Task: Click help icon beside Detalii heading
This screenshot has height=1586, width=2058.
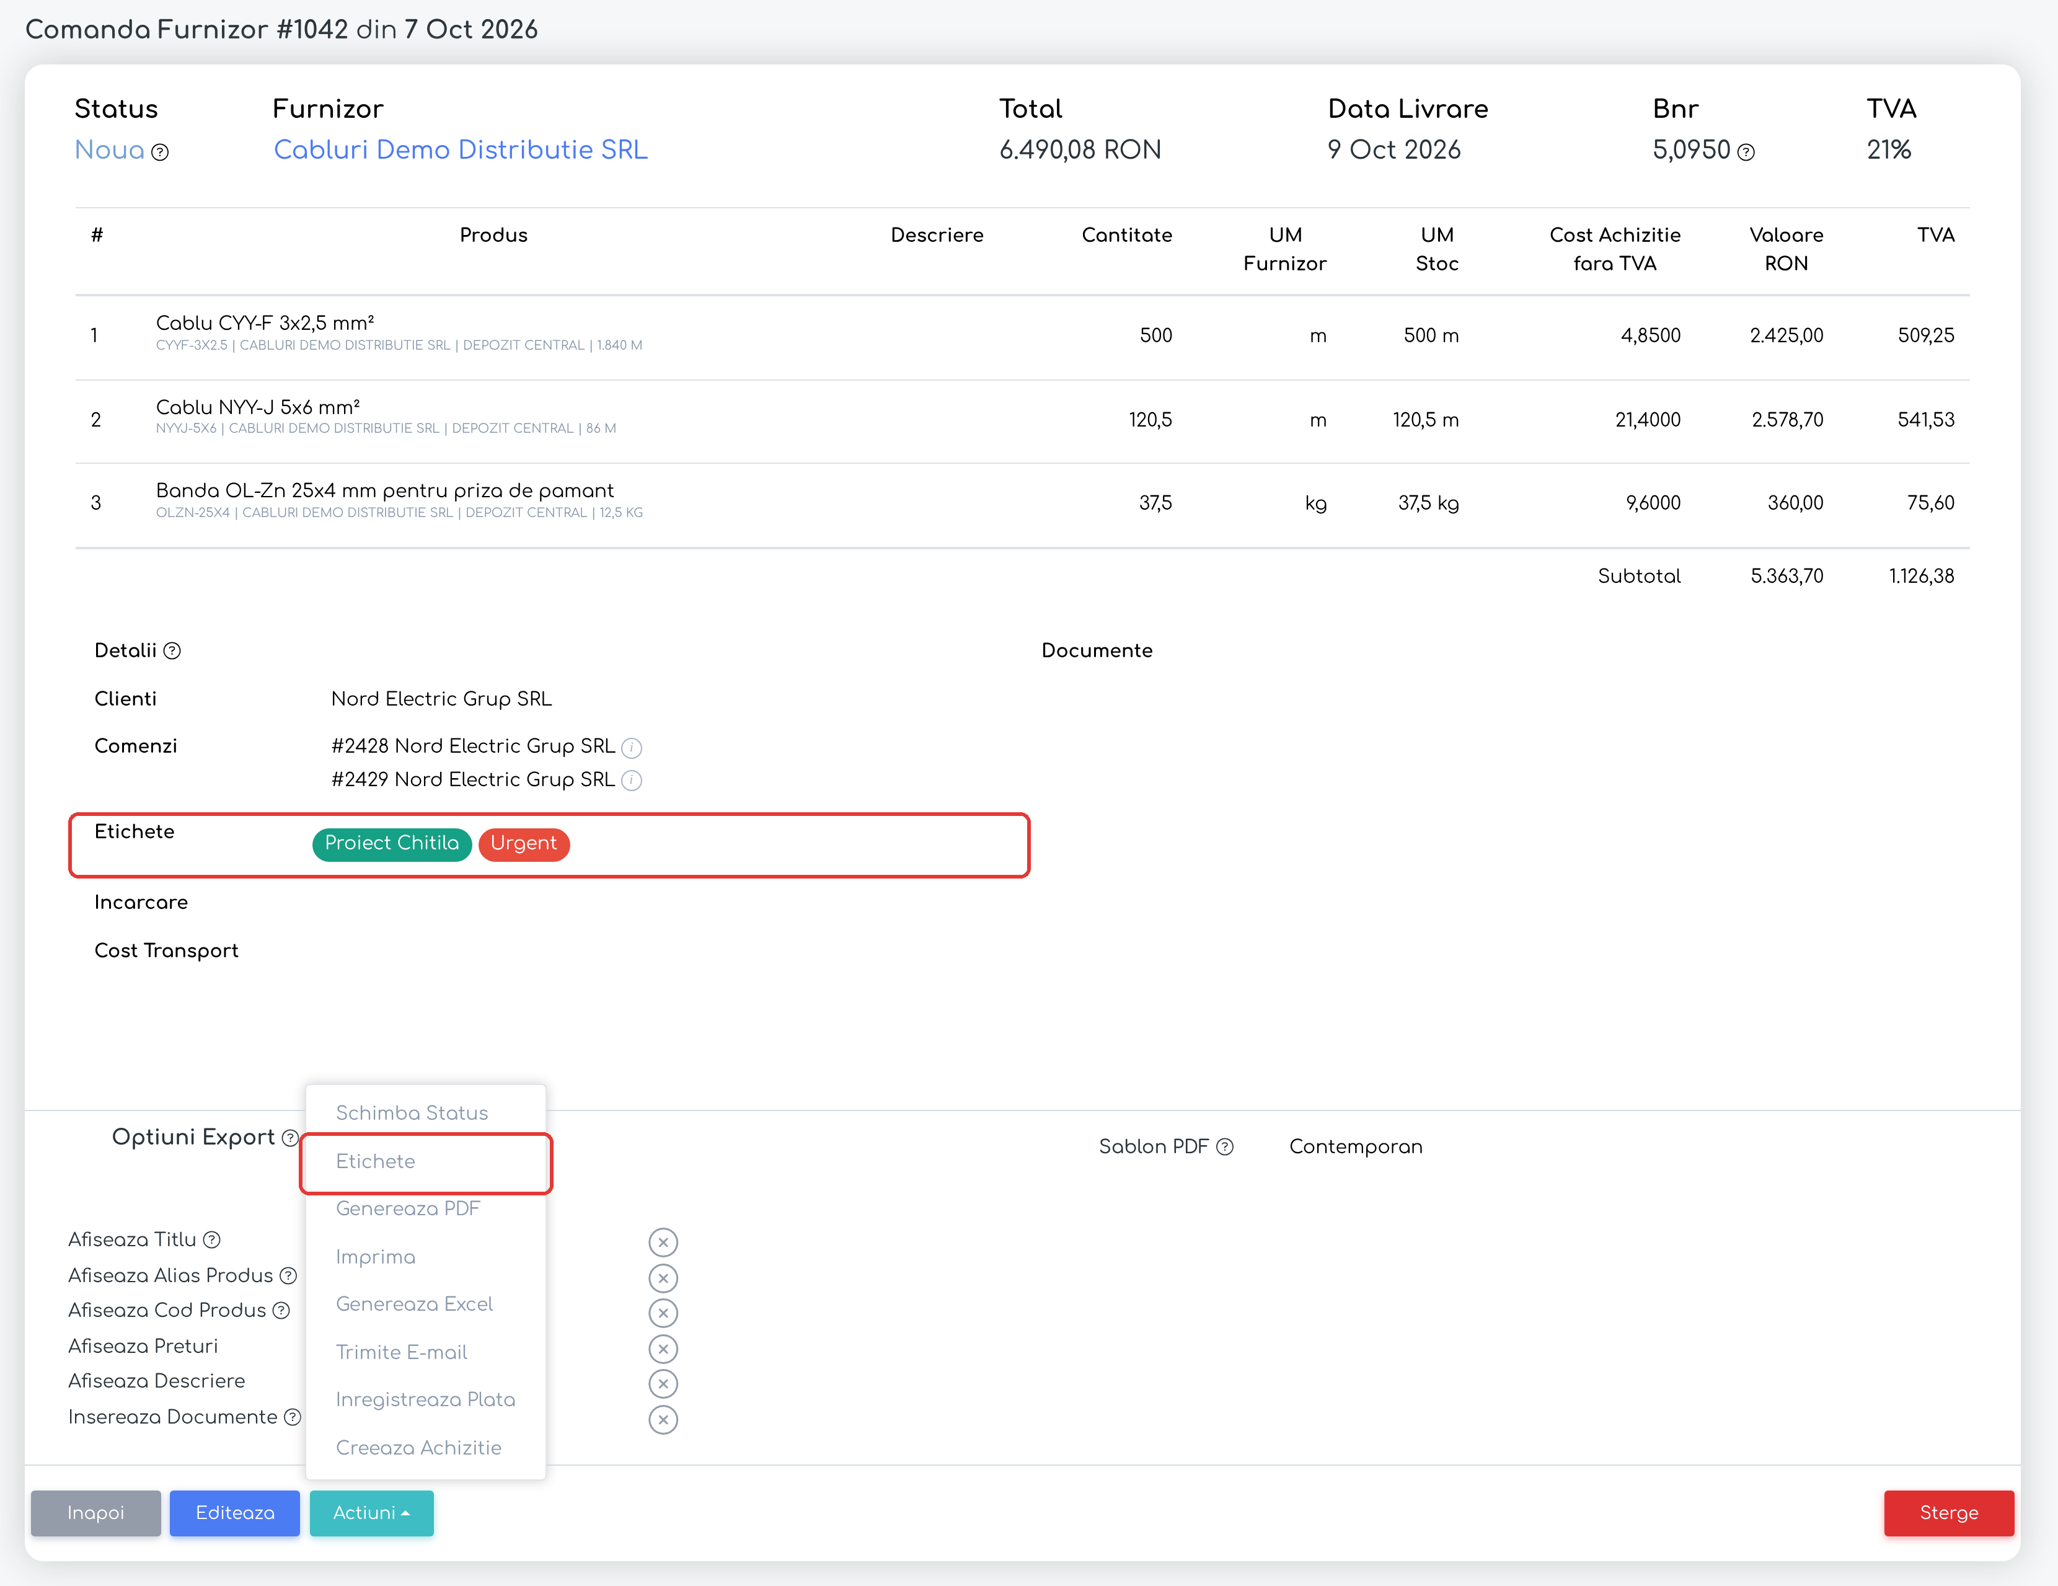Action: [172, 651]
